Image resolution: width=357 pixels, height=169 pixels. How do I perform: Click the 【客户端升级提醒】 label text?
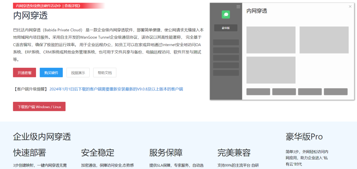(x=30, y=89)
